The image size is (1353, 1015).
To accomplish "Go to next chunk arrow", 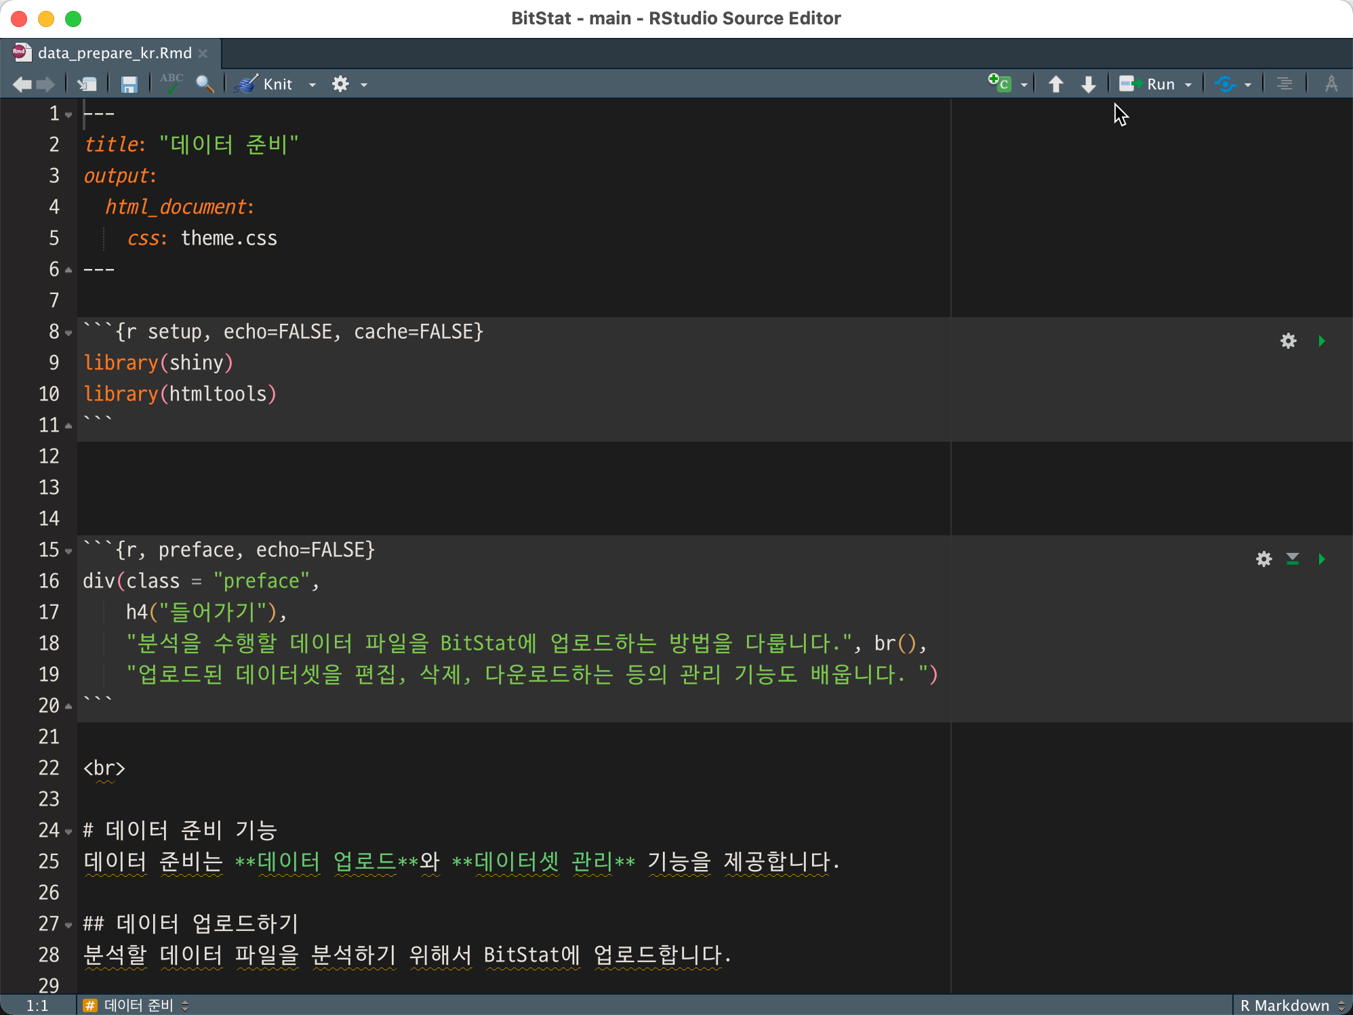I will [1088, 84].
